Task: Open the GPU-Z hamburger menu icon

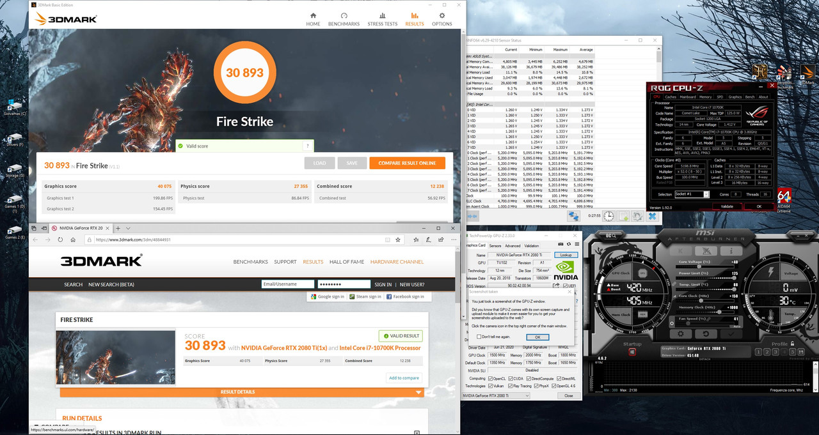Action: [x=576, y=244]
